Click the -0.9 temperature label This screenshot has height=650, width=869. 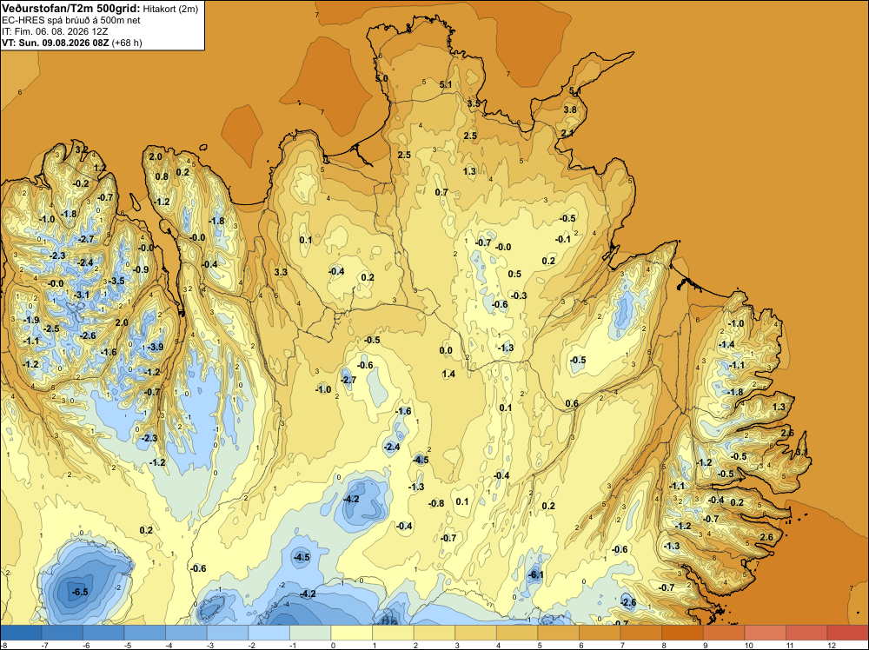click(x=141, y=270)
